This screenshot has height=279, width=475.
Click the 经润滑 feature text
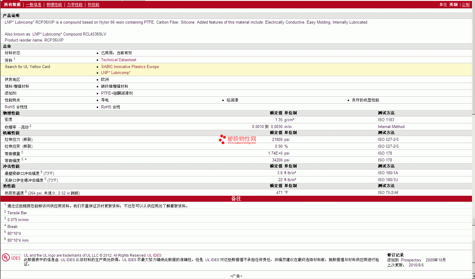[232, 100]
